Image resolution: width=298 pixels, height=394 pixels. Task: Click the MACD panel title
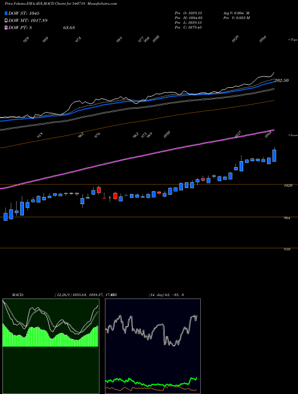click(17, 295)
